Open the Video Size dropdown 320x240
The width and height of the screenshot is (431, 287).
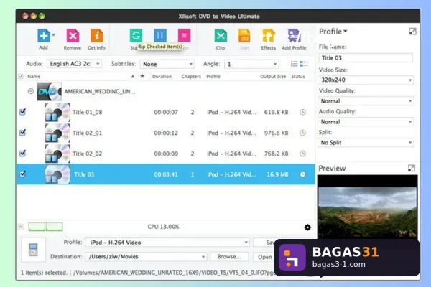coord(366,80)
